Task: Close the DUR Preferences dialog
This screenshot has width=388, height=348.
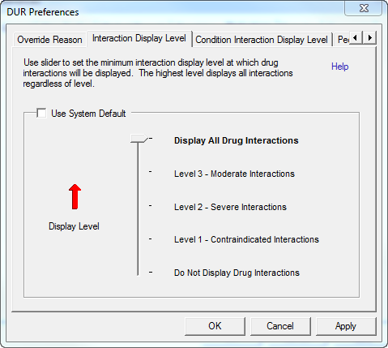Action: (x=364, y=8)
